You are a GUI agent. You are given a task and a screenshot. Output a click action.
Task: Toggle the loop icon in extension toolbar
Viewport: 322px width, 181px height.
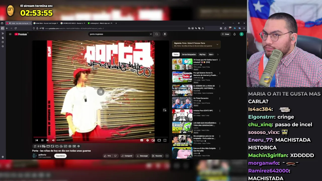click(35, 146)
